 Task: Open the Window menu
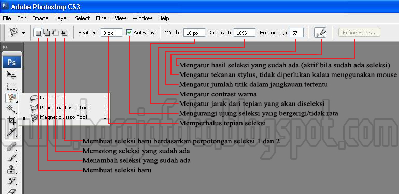pyautogui.click(x=142, y=18)
